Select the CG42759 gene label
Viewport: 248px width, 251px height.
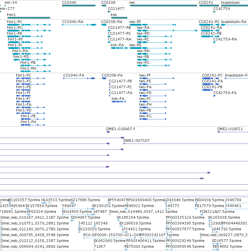pos(221,9)
